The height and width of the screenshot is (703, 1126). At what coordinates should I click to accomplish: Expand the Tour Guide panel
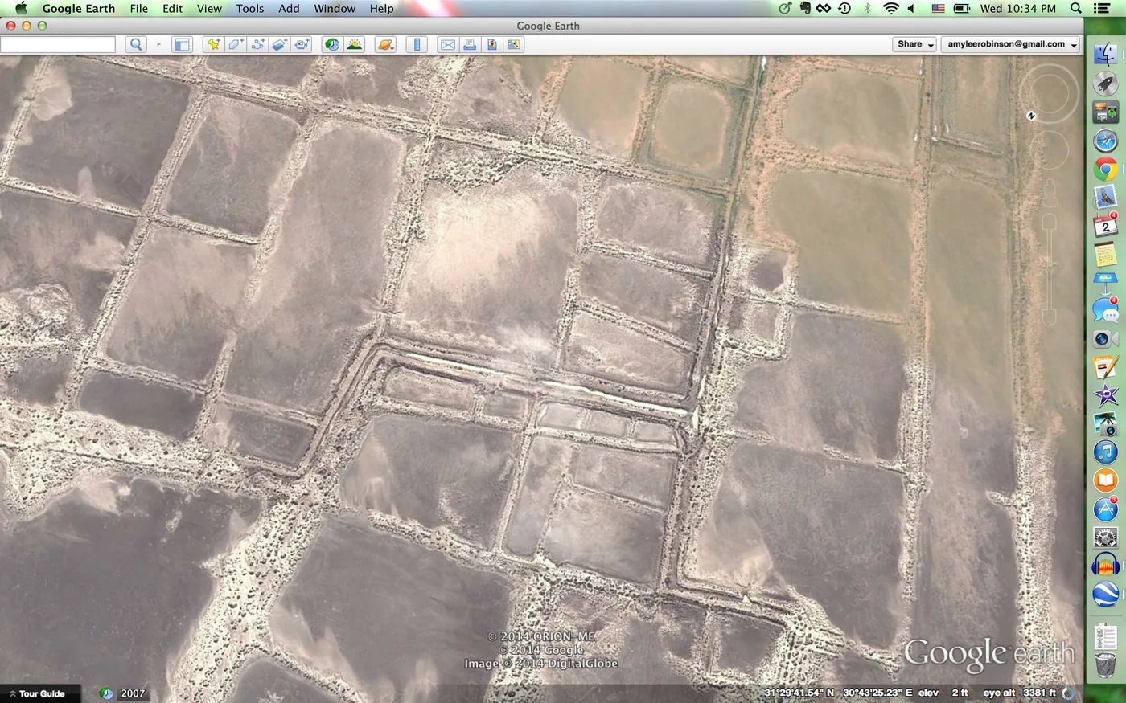coord(40,693)
